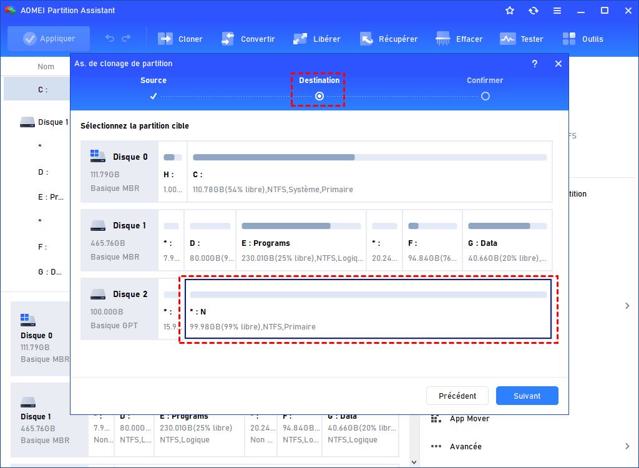Click the Confirmer step circle indicator
The width and height of the screenshot is (639, 468).
[485, 96]
